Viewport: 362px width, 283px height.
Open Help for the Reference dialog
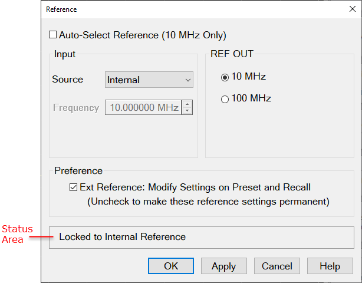pyautogui.click(x=330, y=266)
